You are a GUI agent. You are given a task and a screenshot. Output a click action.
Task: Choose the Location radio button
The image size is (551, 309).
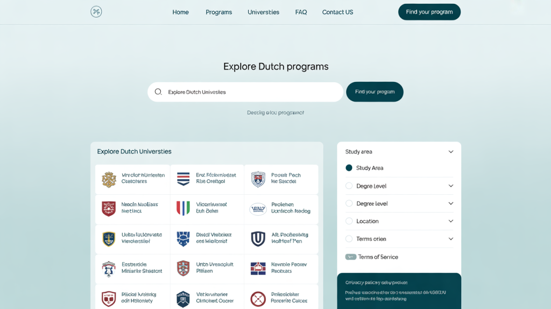coord(349,221)
